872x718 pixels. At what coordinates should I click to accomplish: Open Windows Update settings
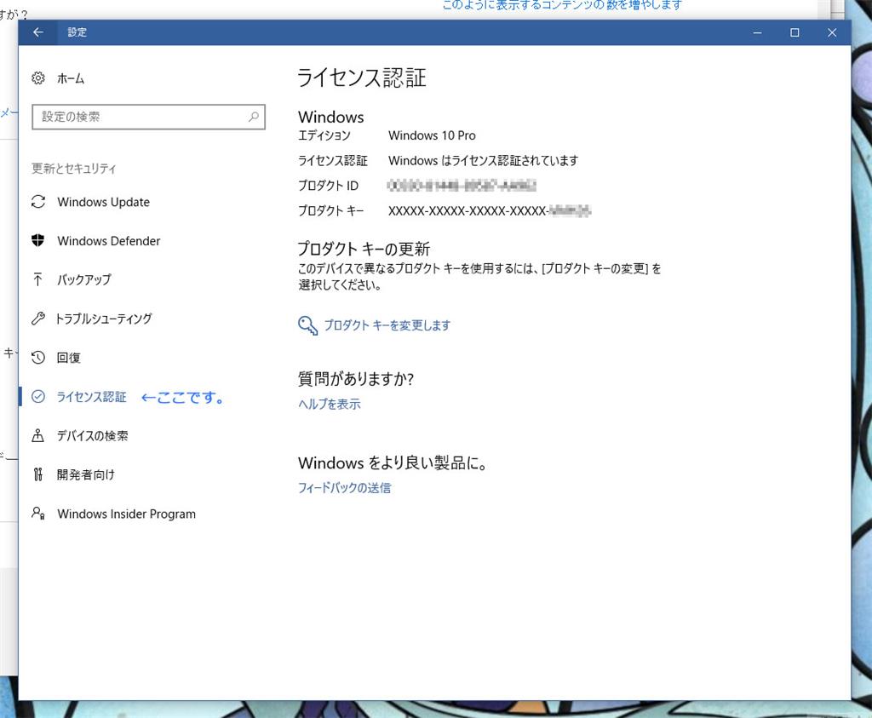tap(103, 202)
